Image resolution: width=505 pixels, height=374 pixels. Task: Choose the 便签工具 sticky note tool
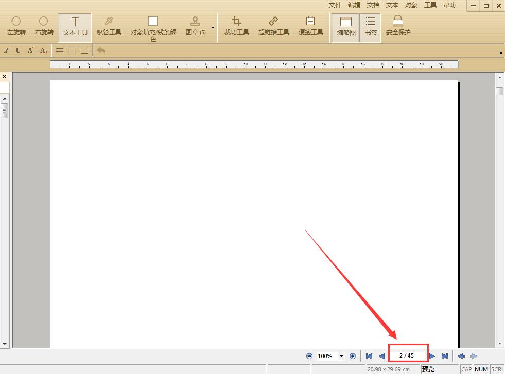click(x=310, y=22)
